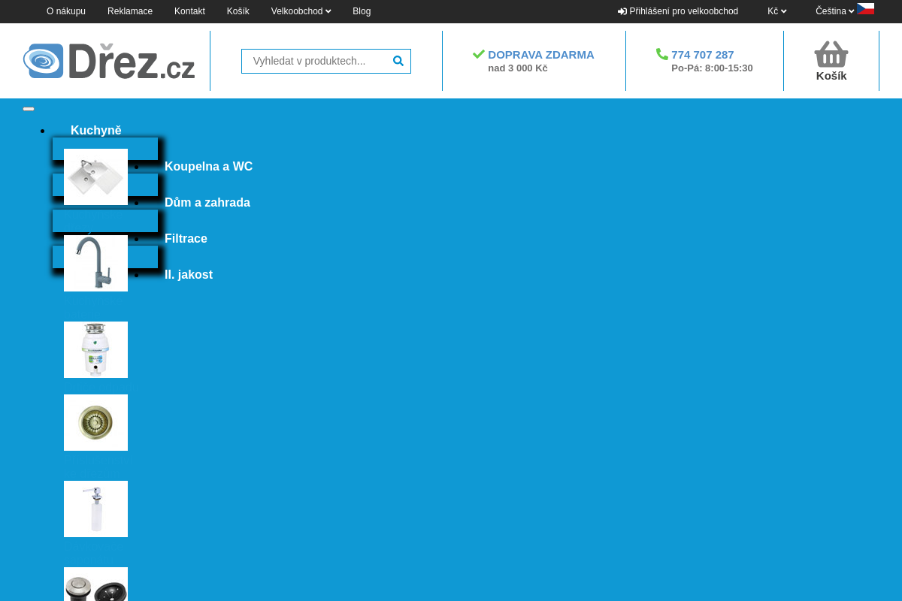Open the Velkoobchod dropdown menu
The height and width of the screenshot is (601, 902).
click(x=301, y=11)
